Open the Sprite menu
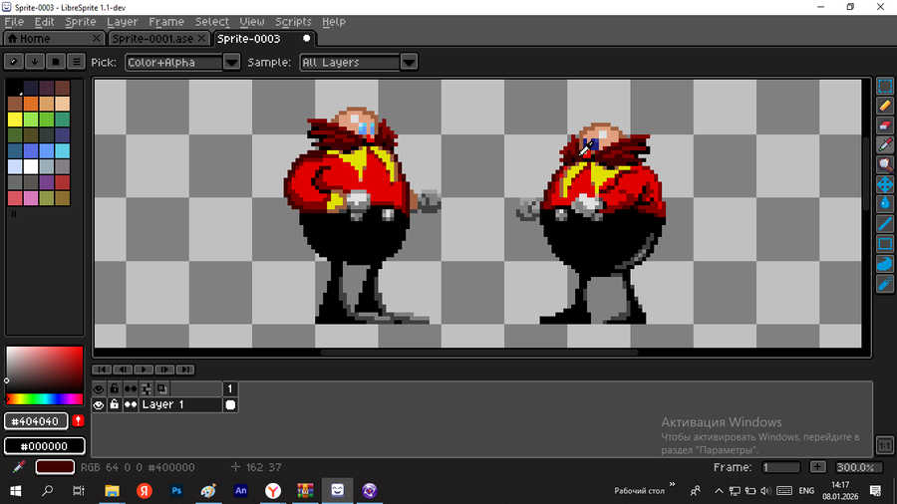This screenshot has height=504, width=897. coord(80,22)
